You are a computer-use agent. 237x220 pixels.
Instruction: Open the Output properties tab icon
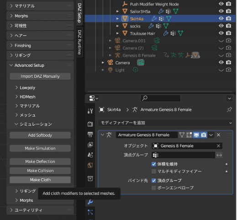coord(90,134)
